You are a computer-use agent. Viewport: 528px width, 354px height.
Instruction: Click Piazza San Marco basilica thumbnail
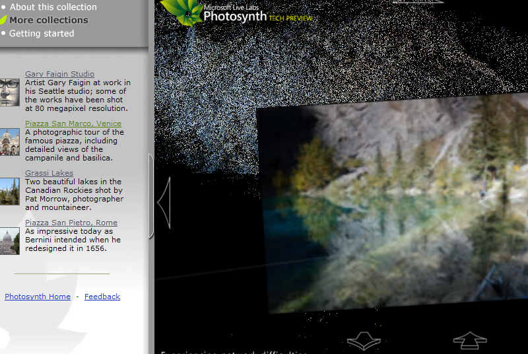coord(9,142)
